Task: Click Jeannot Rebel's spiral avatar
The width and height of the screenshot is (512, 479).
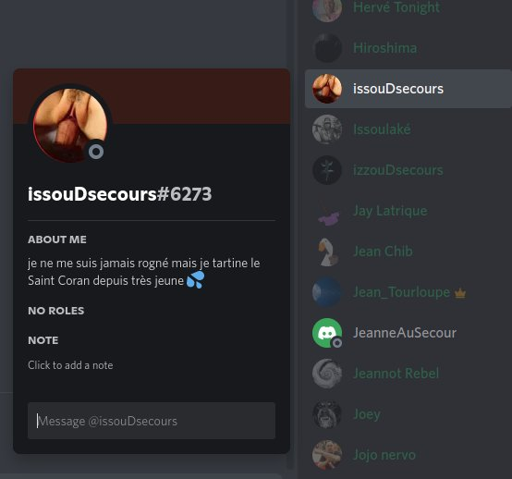Action: [x=327, y=374]
